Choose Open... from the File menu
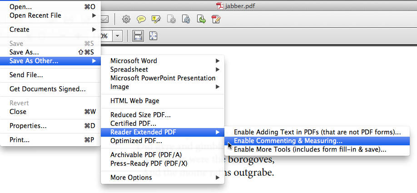Viewport: 417px width, 193px height. coord(50,7)
